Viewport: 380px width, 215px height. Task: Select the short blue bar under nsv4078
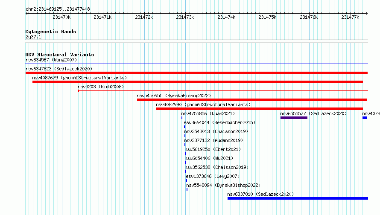click(x=365, y=118)
